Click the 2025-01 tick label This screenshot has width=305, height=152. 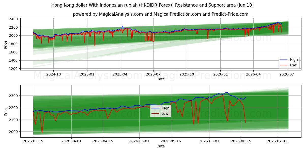87,74
